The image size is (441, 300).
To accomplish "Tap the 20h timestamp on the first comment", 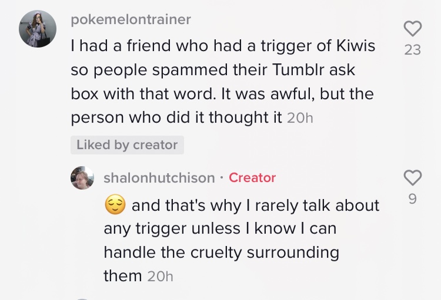I will click(x=300, y=117).
